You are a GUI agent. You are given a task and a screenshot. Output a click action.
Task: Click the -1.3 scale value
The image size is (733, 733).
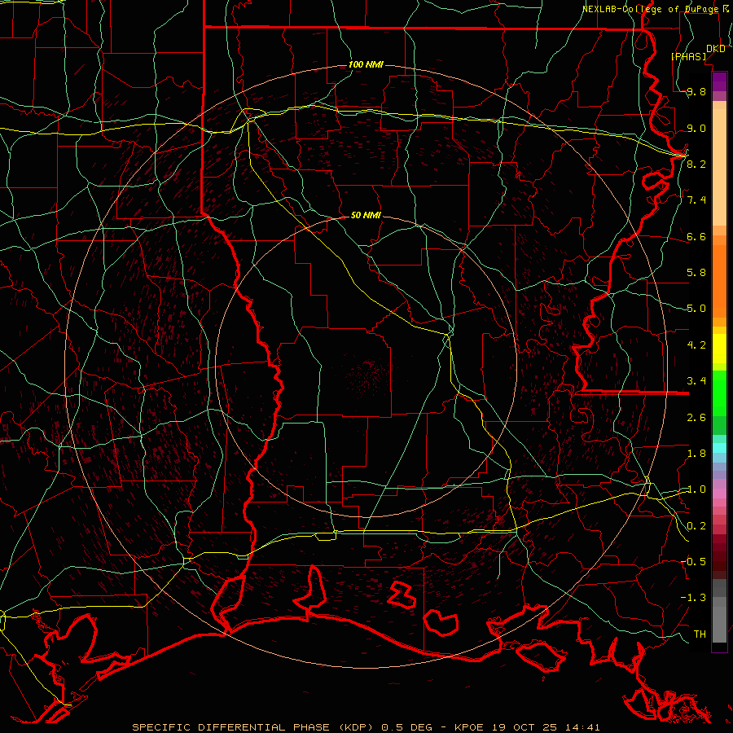click(694, 598)
